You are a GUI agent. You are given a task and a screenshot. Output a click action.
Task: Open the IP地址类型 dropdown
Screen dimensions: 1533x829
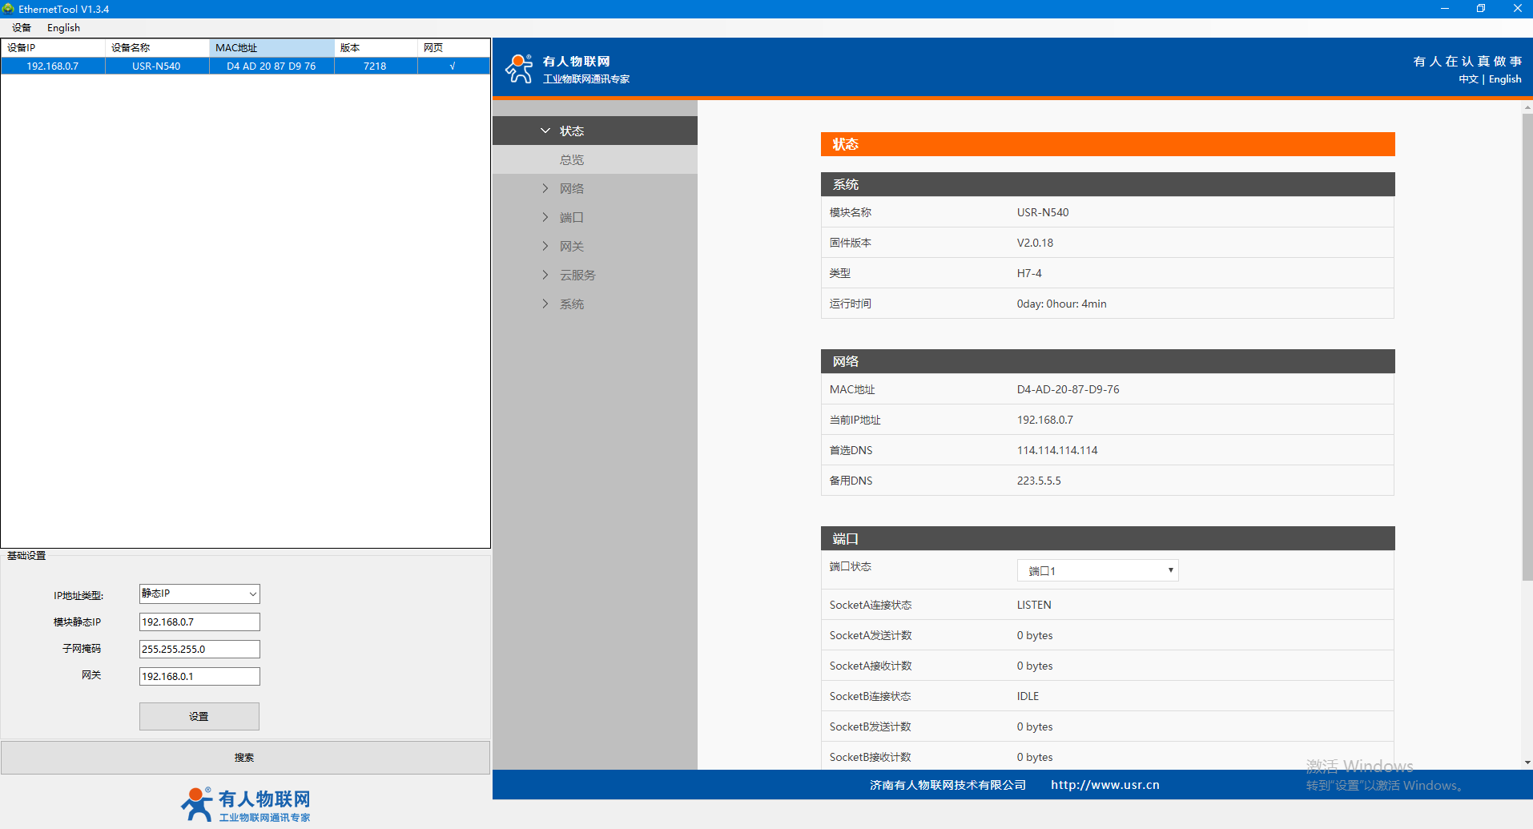199,594
